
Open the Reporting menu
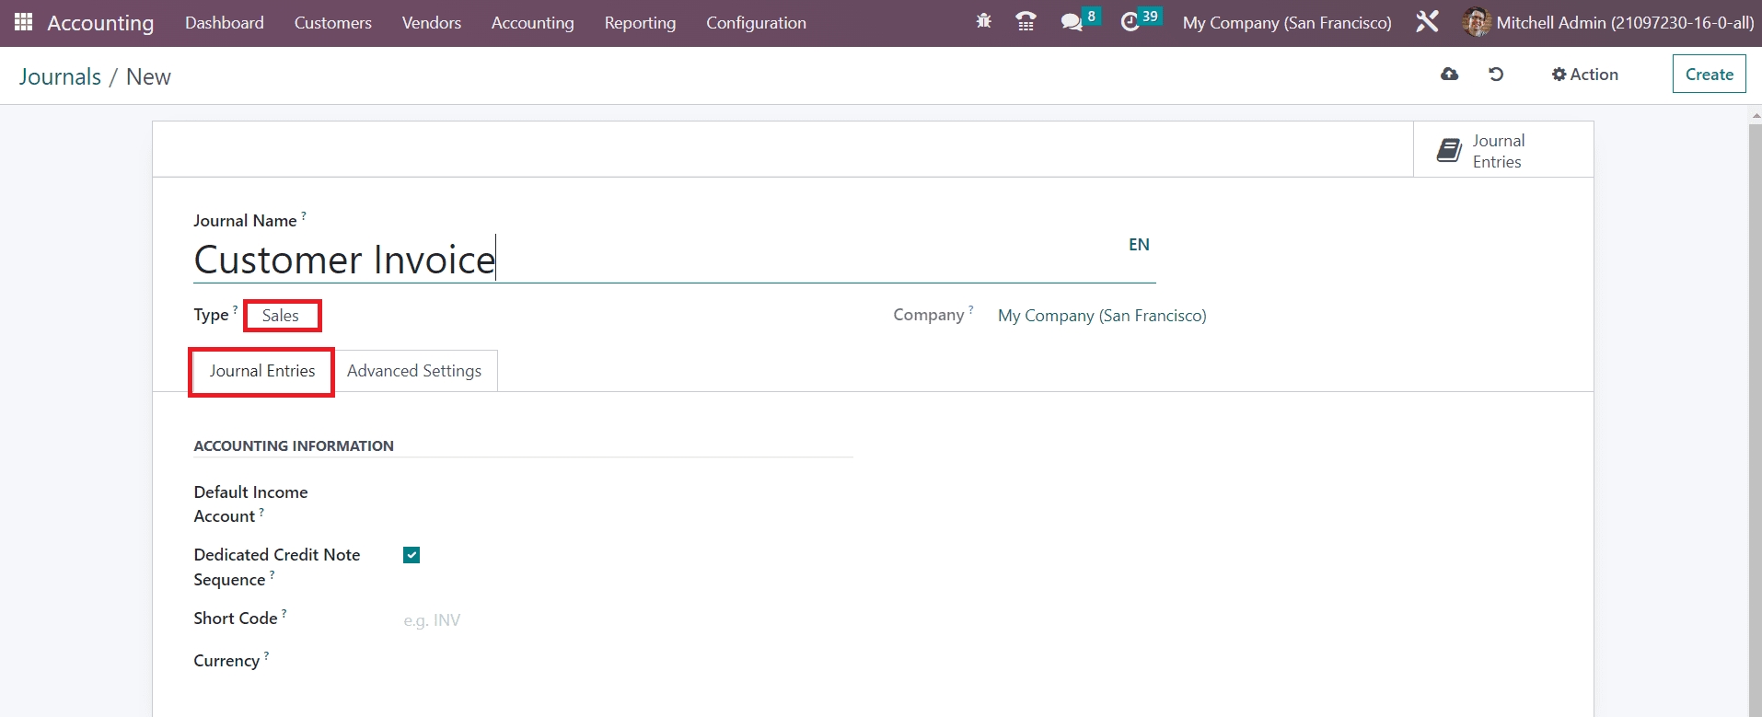point(640,23)
